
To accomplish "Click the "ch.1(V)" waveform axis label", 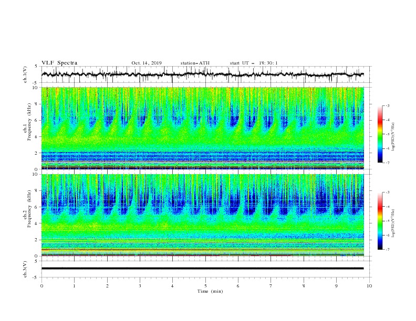I will (25, 74).
